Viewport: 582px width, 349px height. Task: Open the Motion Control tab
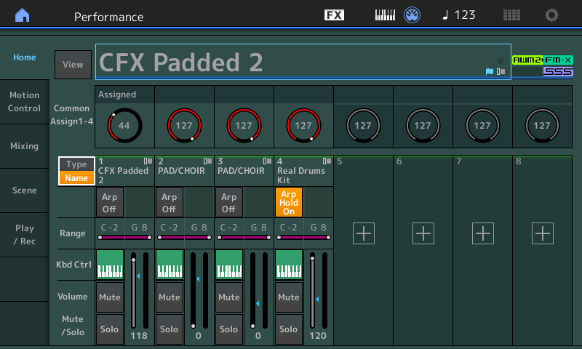[x=24, y=102]
